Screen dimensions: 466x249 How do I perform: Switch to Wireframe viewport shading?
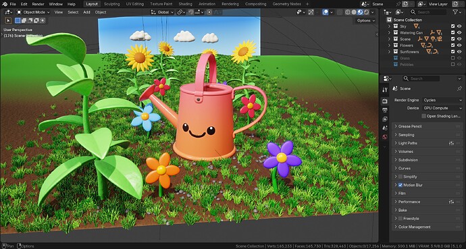tap(347, 12)
